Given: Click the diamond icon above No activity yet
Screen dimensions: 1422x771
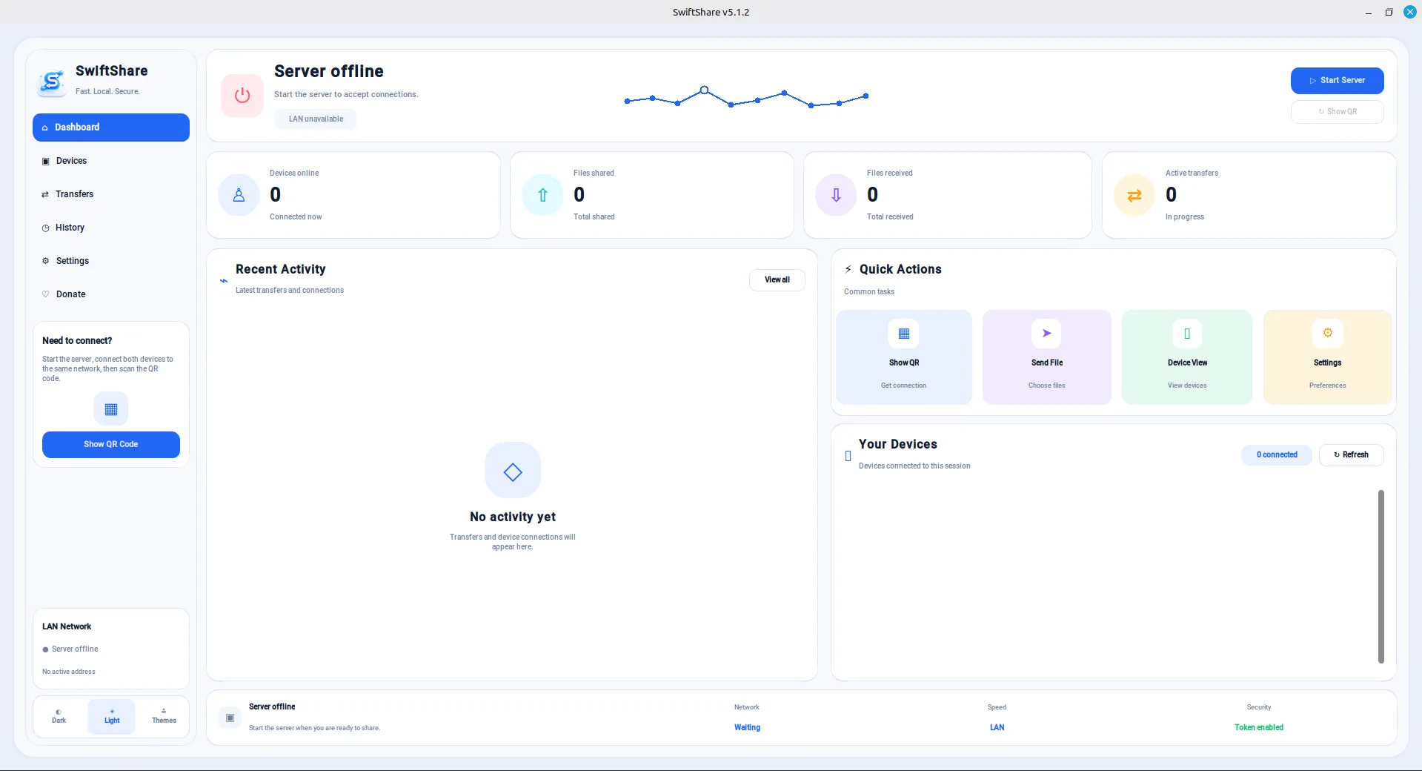Looking at the screenshot, I should pyautogui.click(x=513, y=471).
